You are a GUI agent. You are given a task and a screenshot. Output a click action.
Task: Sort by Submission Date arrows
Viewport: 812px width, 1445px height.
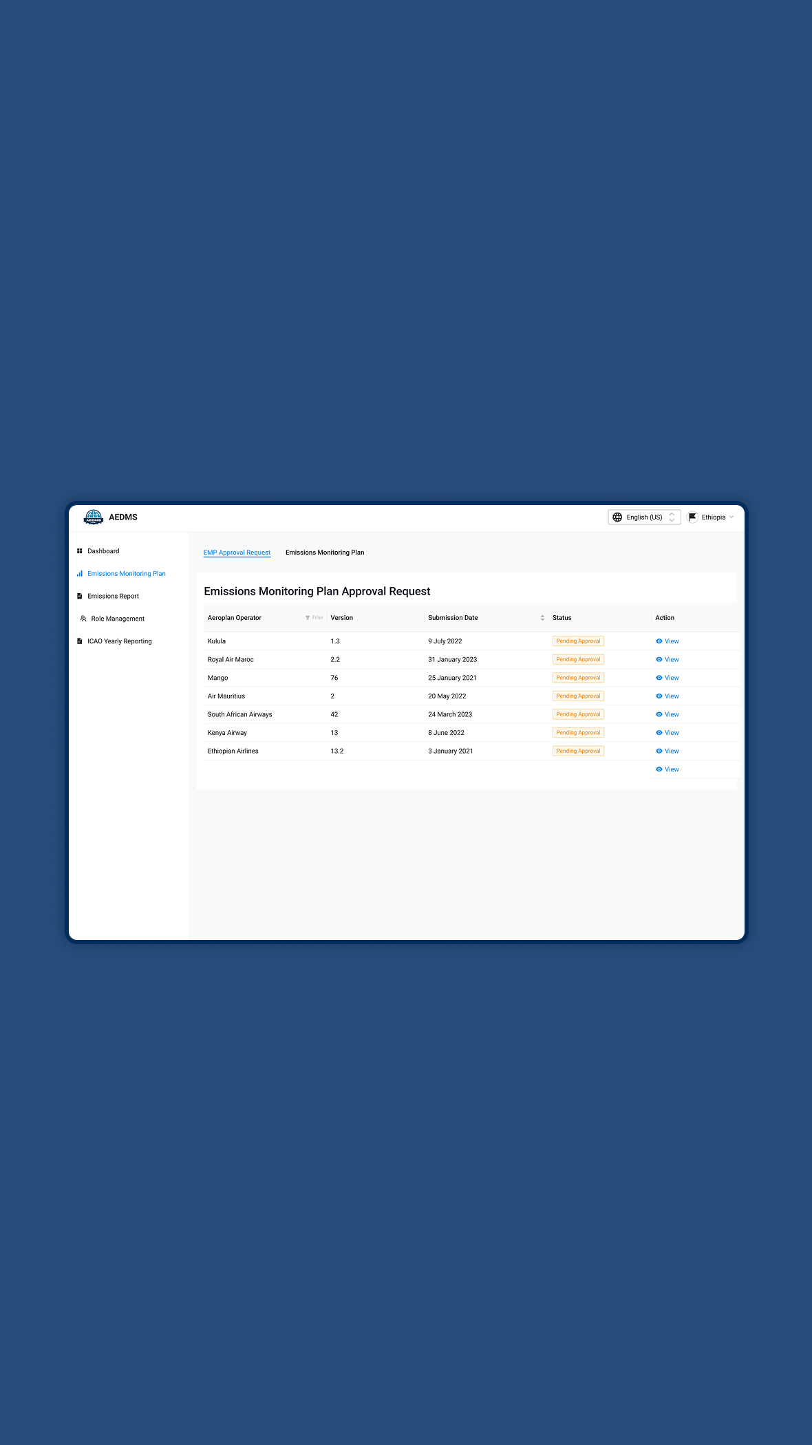coord(542,618)
